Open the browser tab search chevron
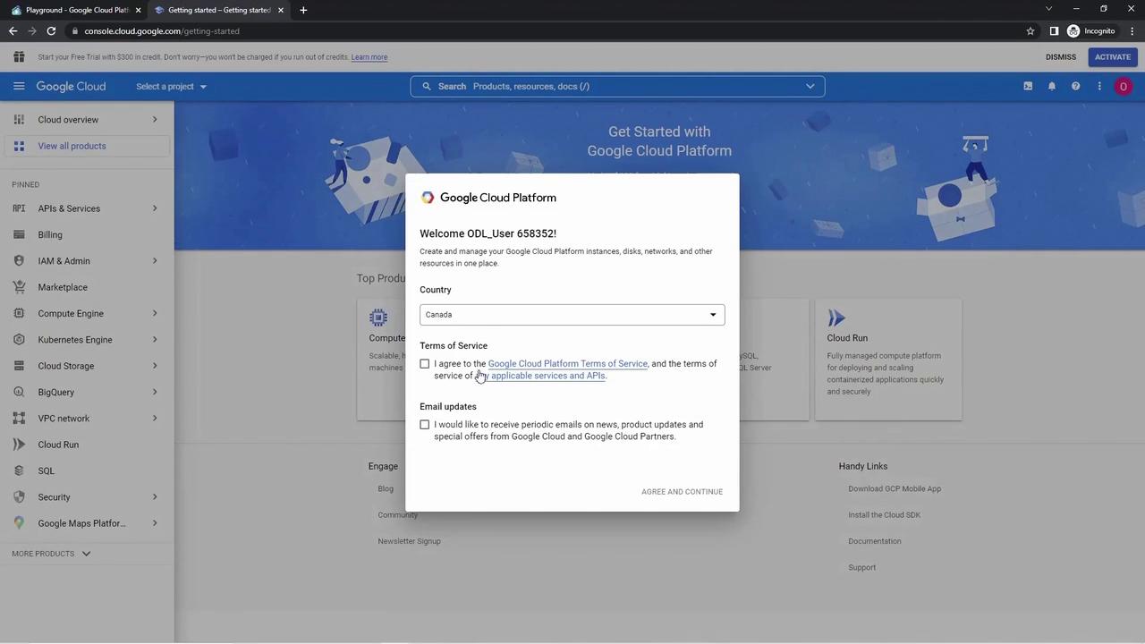Viewport: 1145px width, 644px height. click(1049, 9)
